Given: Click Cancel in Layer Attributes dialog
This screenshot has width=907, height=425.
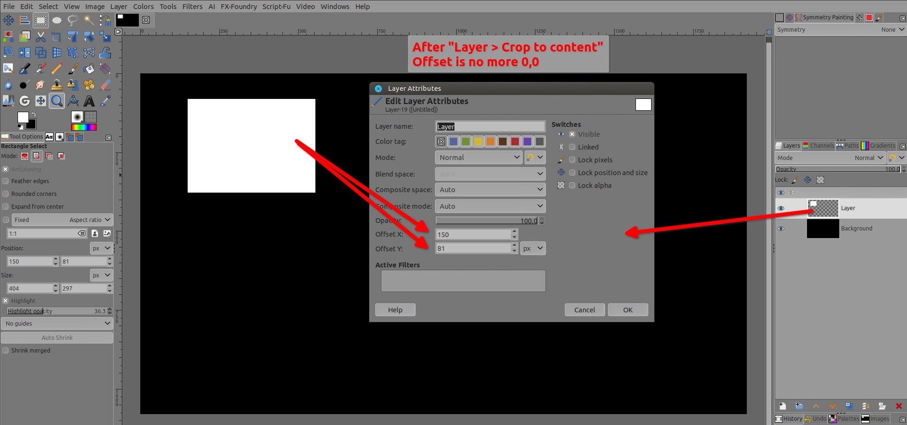Looking at the screenshot, I should pyautogui.click(x=585, y=310).
